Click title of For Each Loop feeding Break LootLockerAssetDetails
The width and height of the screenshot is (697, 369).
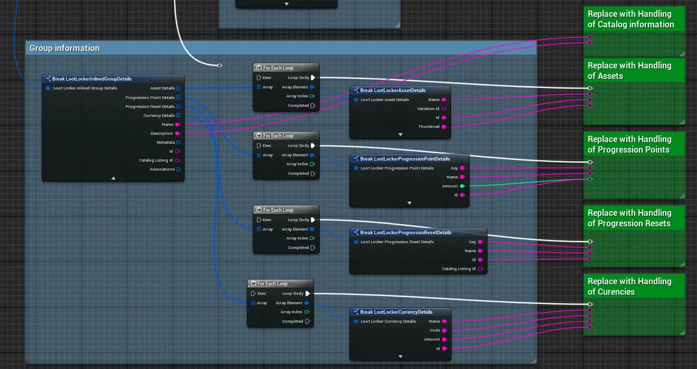coord(278,68)
